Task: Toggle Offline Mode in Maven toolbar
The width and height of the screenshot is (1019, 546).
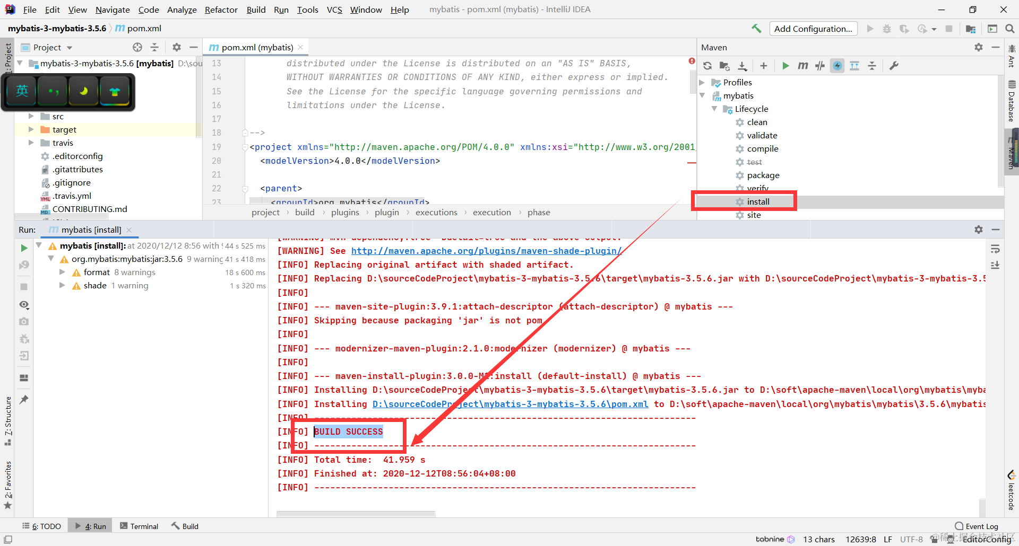Action: tap(821, 66)
